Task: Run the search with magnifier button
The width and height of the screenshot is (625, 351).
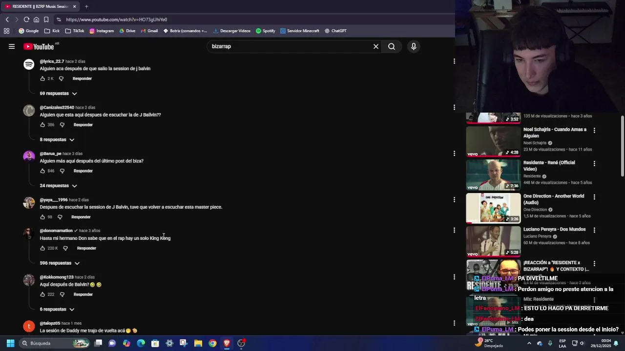Action: click(392, 46)
